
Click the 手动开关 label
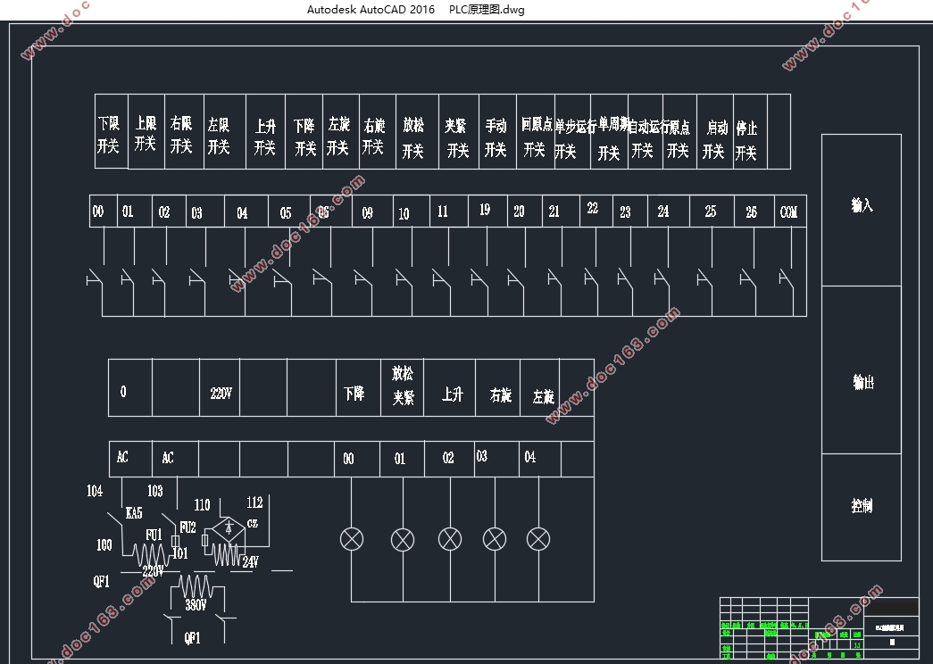point(496,137)
